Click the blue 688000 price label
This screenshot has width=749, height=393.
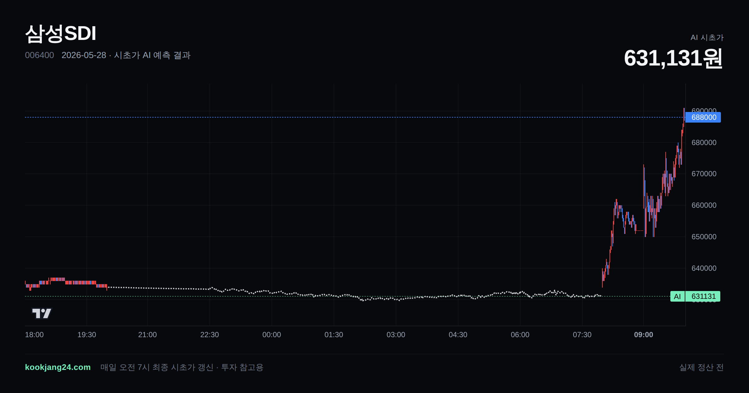(703, 117)
